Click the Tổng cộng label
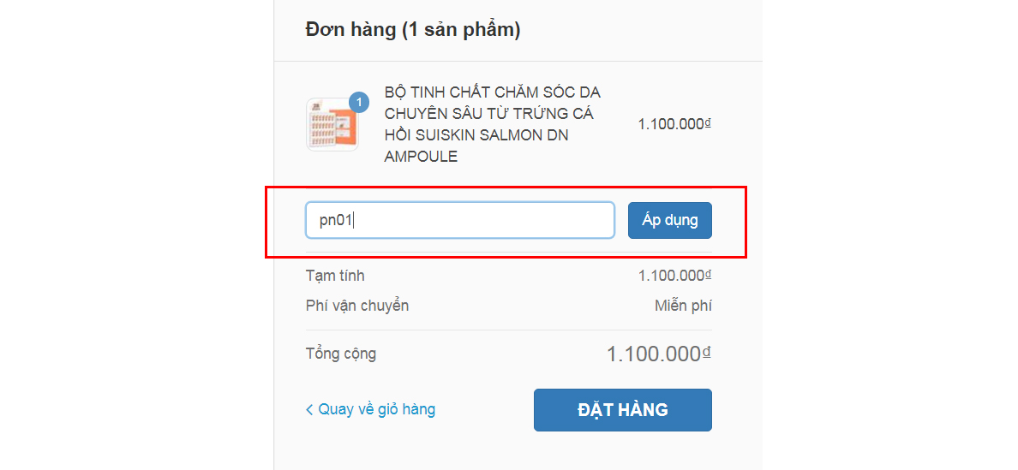This screenshot has height=470, width=1018. click(341, 354)
